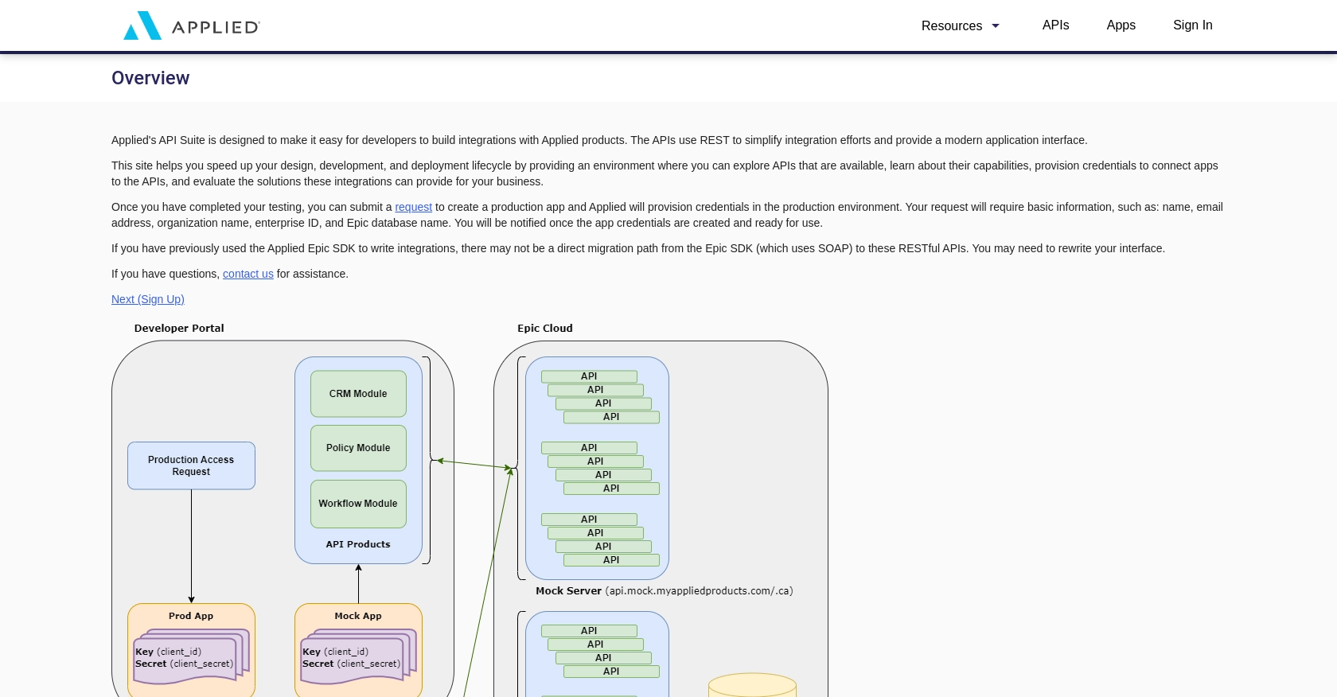Go to the APIs page
Viewport: 1337px width, 697px height.
(1055, 25)
